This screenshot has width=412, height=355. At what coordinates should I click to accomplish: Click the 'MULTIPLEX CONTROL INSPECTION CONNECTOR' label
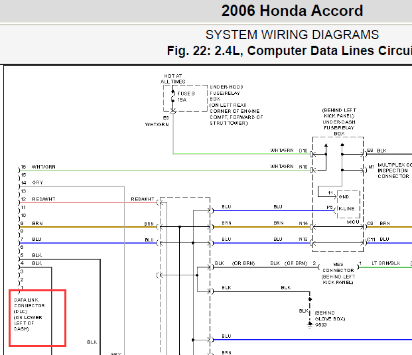tap(395, 171)
